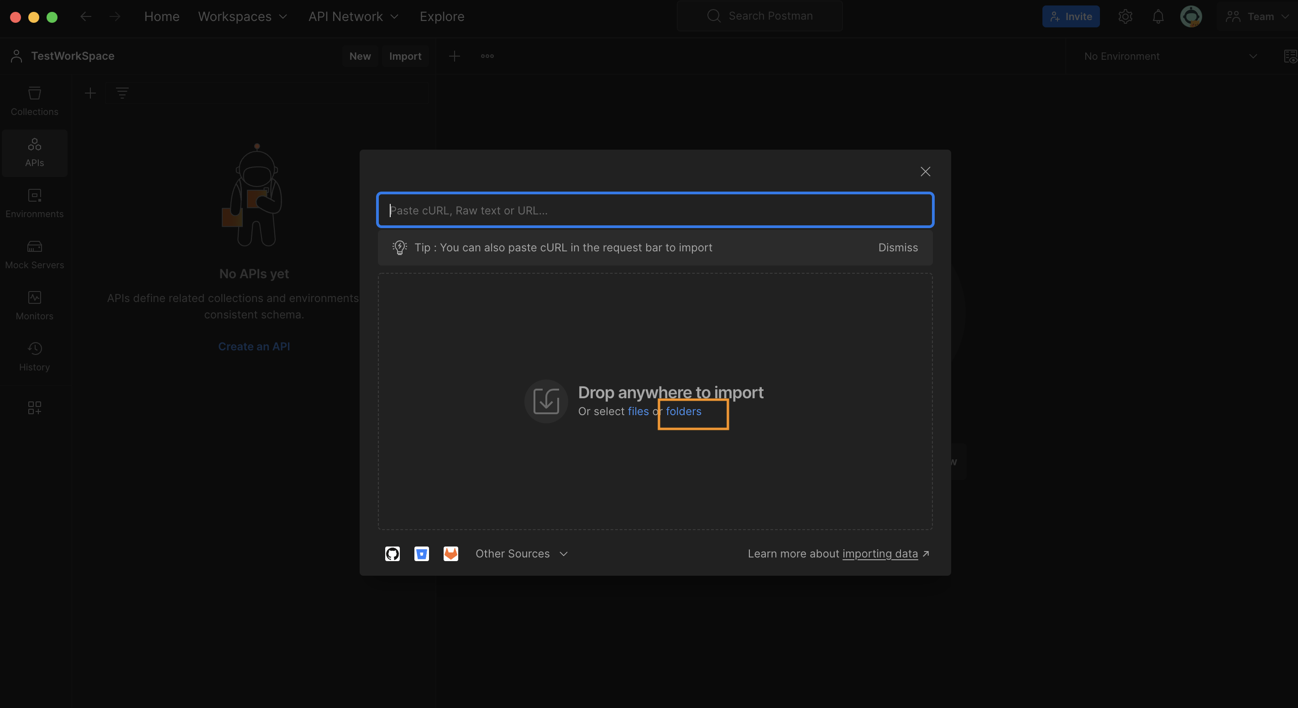Click the plus icon to create new API
The height and width of the screenshot is (708, 1298).
point(90,93)
